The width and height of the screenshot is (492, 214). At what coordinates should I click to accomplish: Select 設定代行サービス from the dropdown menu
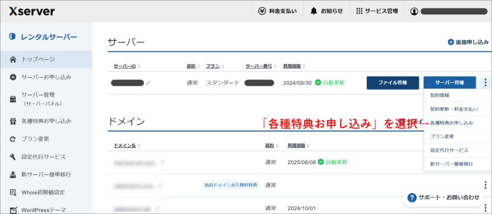[x=458, y=150]
